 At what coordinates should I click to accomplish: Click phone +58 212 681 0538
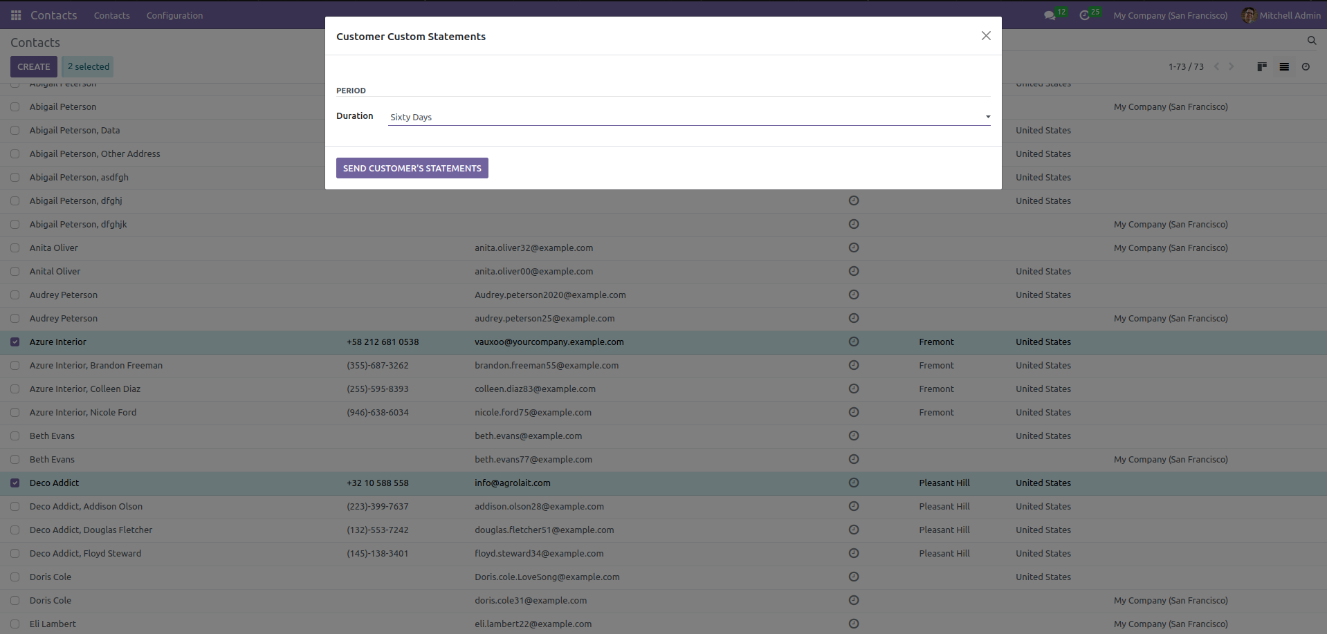[x=383, y=342]
